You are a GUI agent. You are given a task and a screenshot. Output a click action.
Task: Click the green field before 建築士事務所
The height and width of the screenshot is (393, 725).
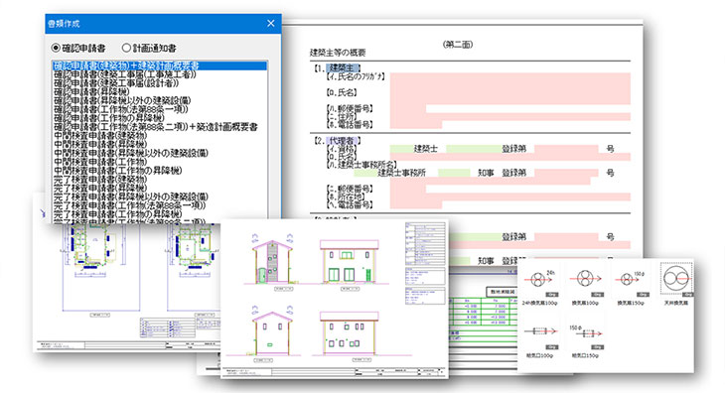click(365, 173)
